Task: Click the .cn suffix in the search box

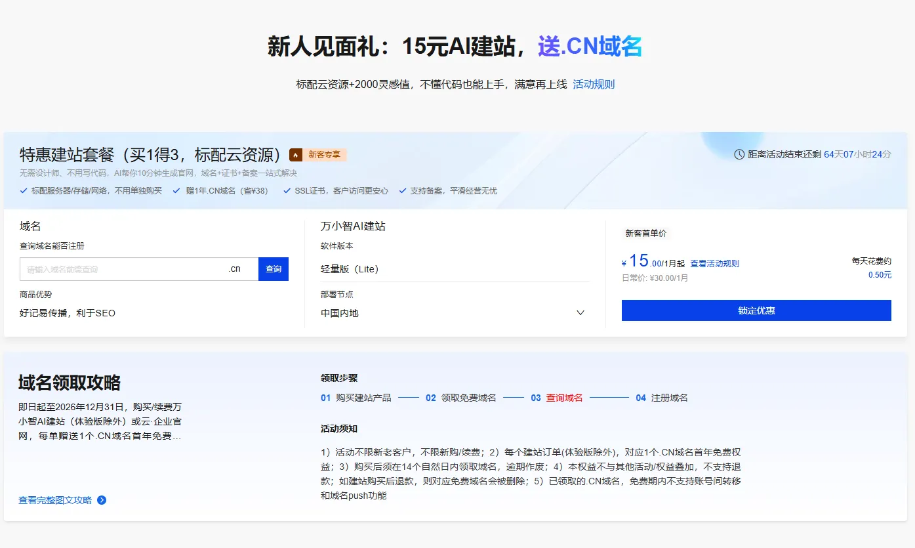Action: click(x=234, y=269)
